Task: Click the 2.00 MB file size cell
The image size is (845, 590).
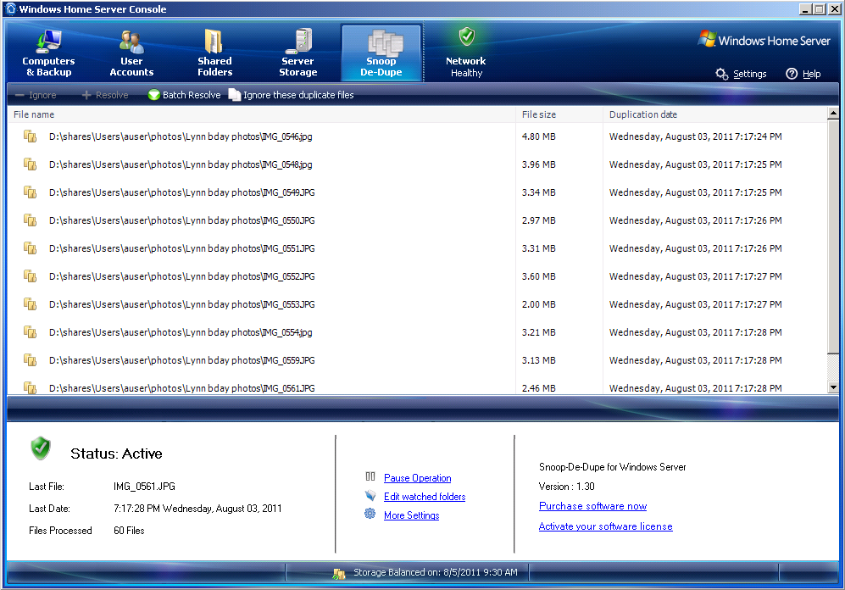Action: pyautogui.click(x=538, y=304)
